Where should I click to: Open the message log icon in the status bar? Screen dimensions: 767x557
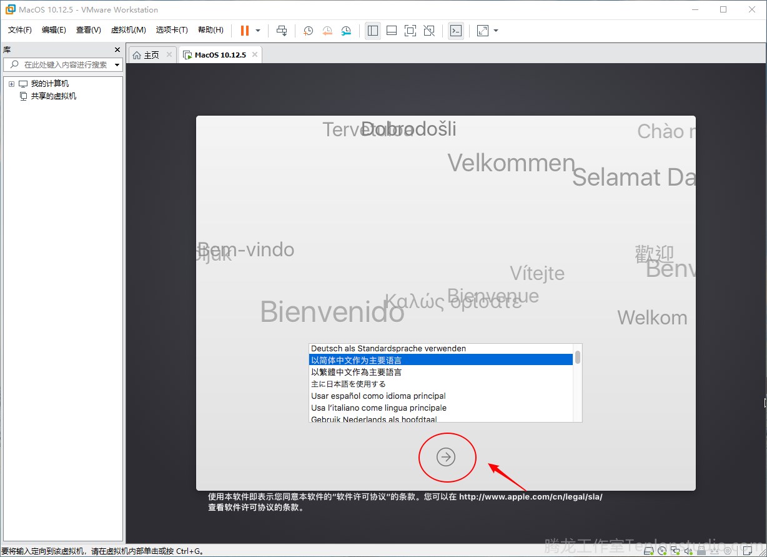point(747,551)
